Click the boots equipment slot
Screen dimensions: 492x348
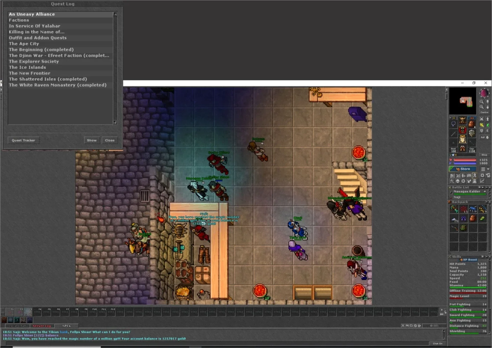(x=462, y=148)
